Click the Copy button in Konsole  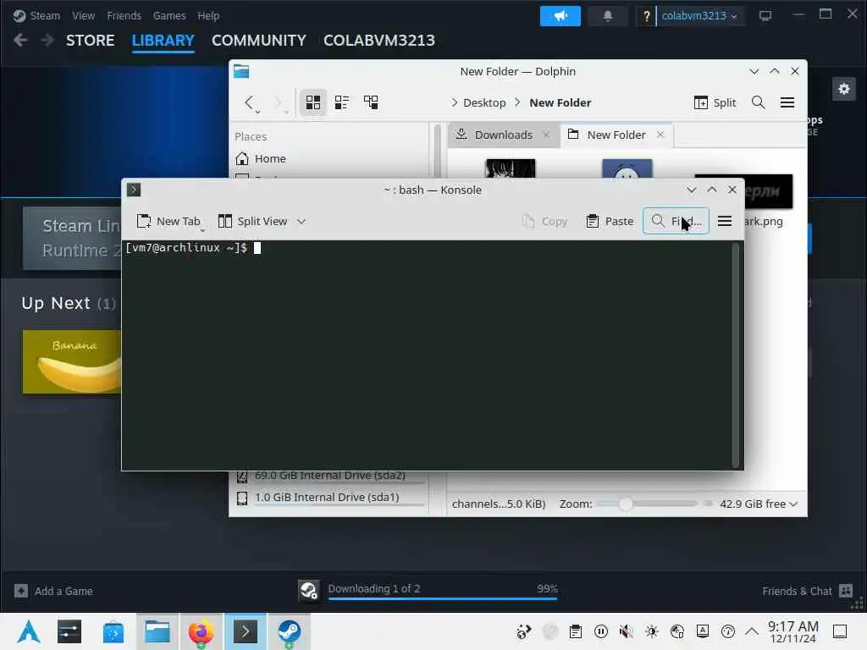pos(544,221)
